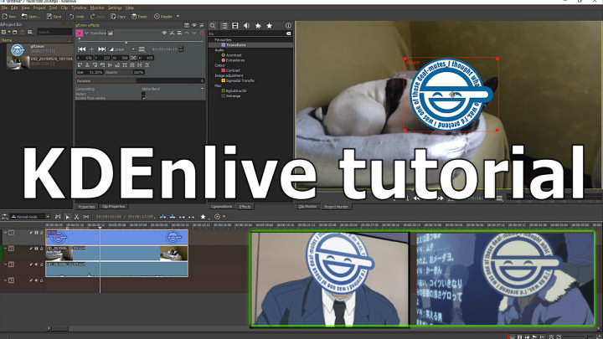This screenshot has width=603, height=339.
Task: Collapse the Transform effect chevron
Action: click(x=87, y=33)
